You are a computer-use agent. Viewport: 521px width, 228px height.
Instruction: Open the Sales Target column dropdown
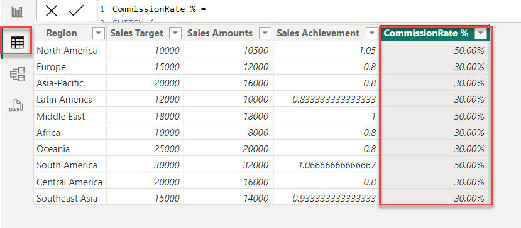[175, 33]
